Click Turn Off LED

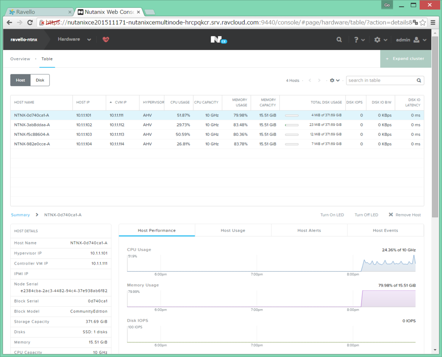click(366, 215)
